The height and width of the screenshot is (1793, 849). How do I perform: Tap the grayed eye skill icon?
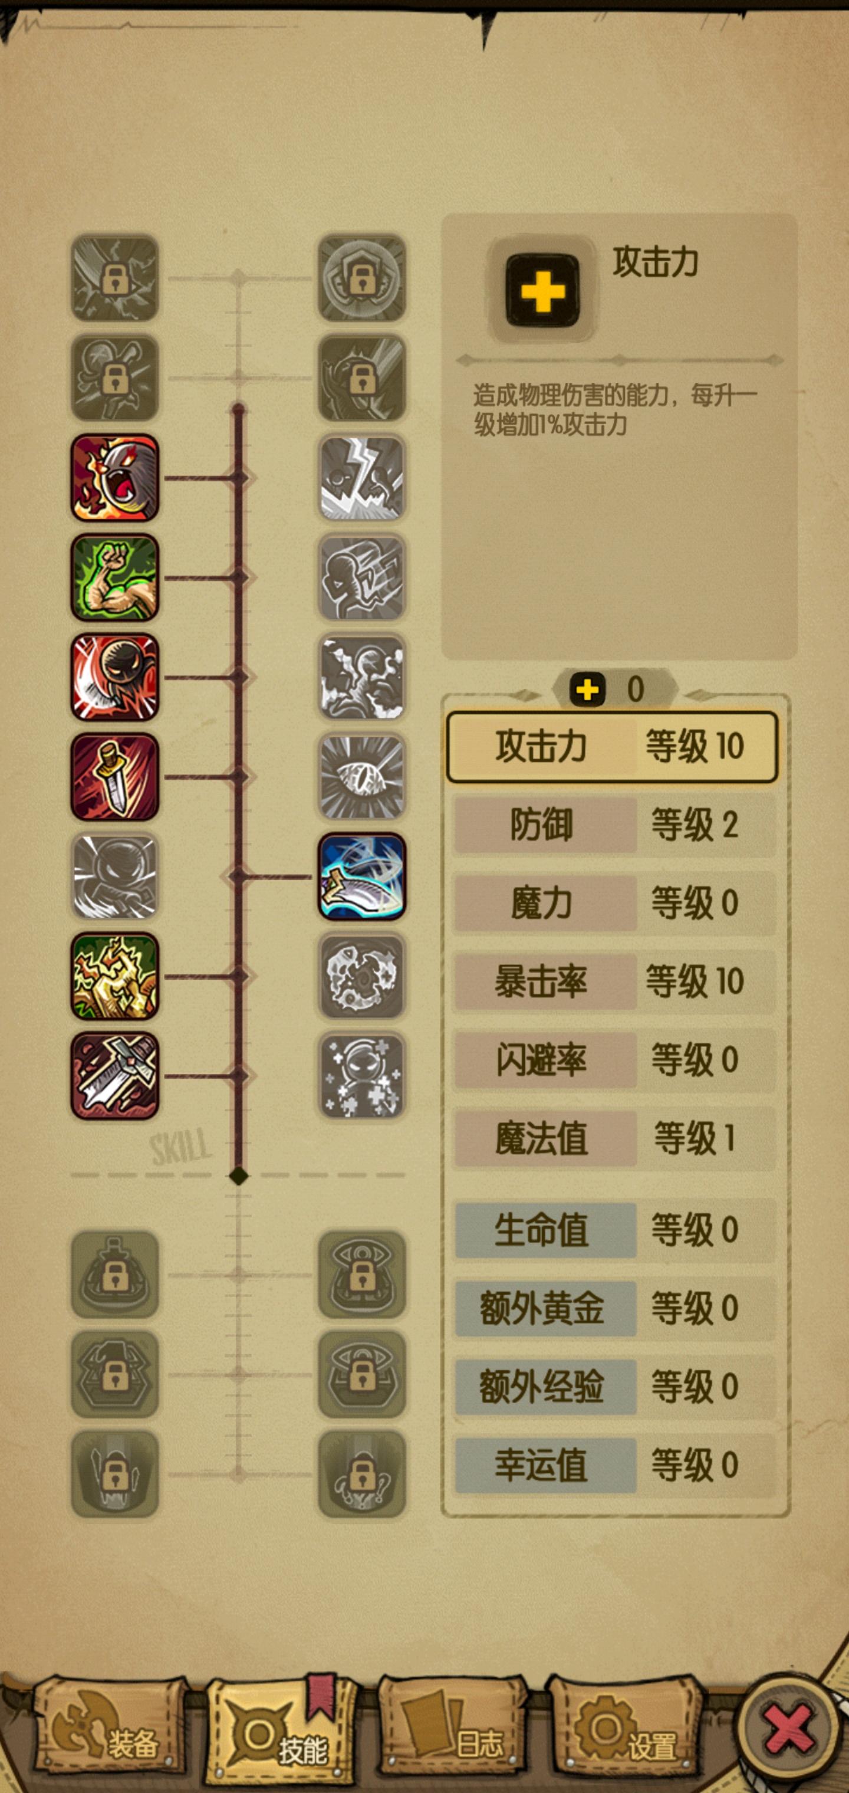362,777
